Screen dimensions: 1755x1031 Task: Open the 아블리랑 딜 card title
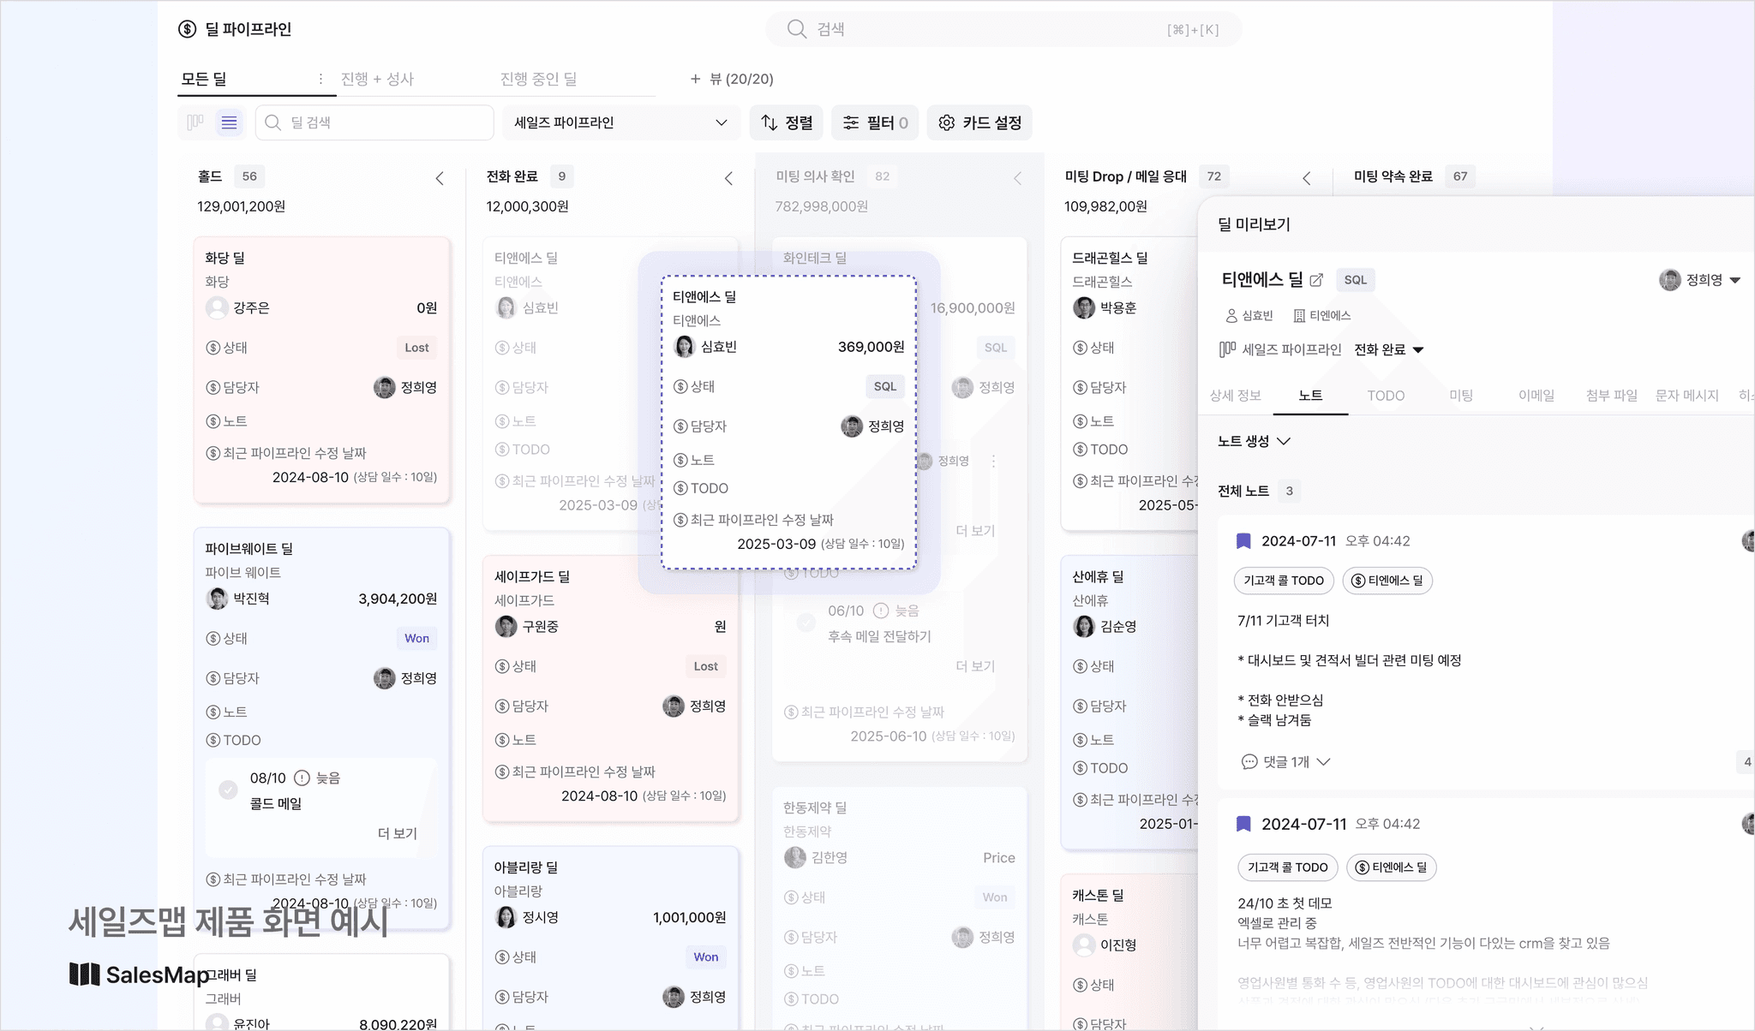point(525,867)
